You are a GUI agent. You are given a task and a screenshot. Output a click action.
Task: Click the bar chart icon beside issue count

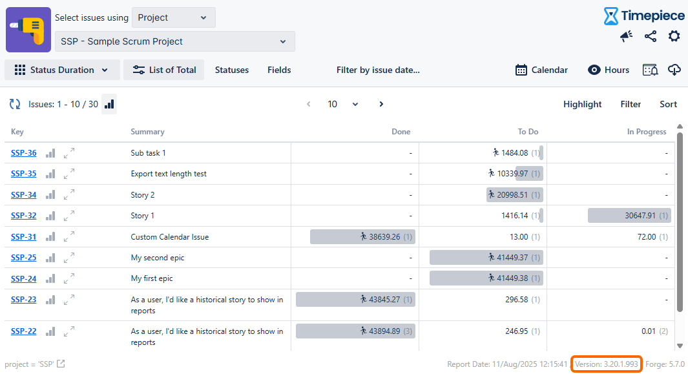click(x=109, y=104)
